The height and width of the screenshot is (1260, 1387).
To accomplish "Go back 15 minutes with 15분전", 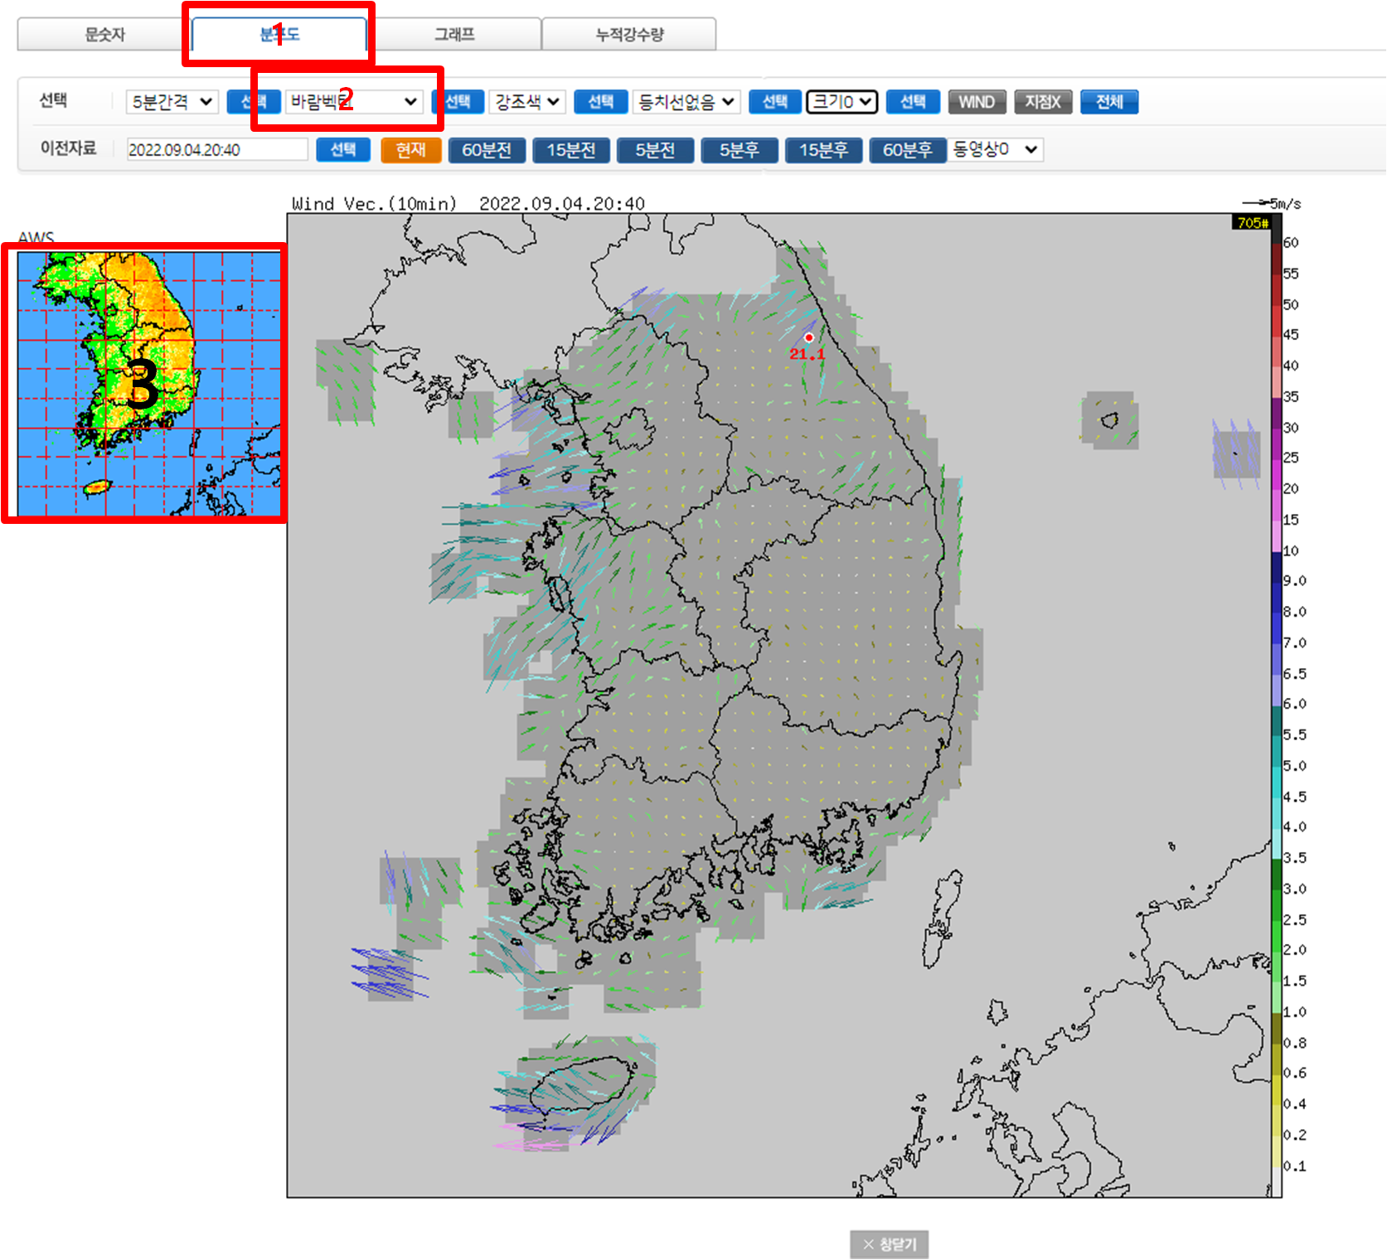I will tap(571, 150).
